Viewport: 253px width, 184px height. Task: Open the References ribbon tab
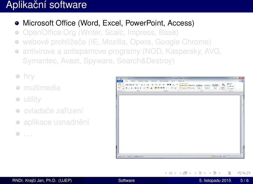(154, 81)
